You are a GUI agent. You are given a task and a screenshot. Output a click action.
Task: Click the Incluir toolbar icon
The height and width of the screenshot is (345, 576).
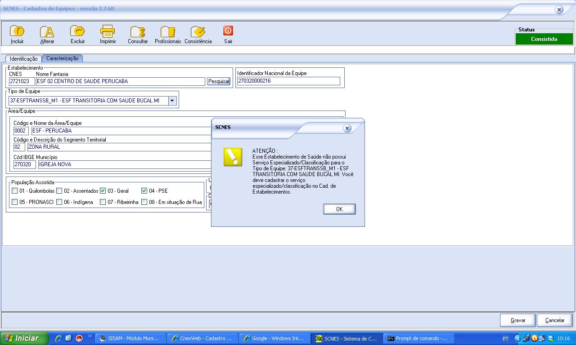[17, 31]
